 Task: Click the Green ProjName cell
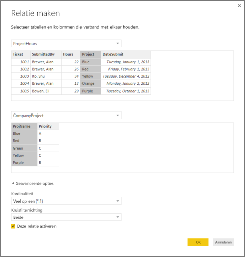tap(24, 148)
